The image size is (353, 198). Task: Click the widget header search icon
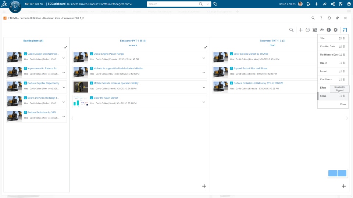313,18
